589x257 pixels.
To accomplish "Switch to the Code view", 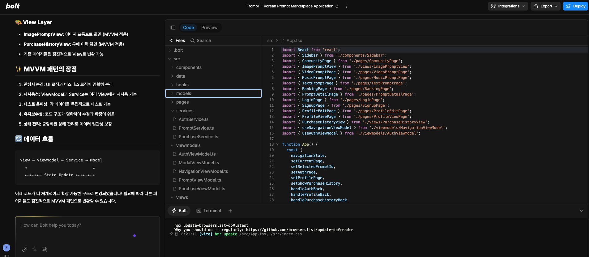I will point(188,28).
